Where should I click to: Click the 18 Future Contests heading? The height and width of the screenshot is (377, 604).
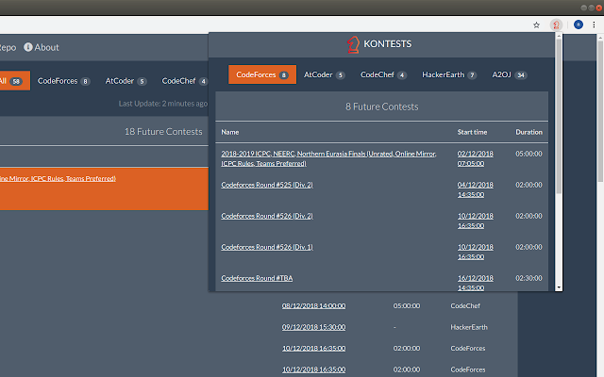163,132
